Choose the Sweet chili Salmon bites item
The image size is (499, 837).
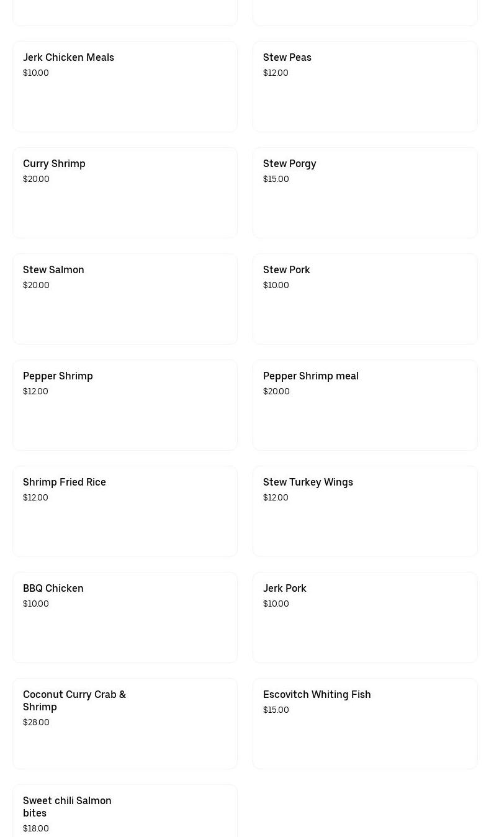(125, 811)
